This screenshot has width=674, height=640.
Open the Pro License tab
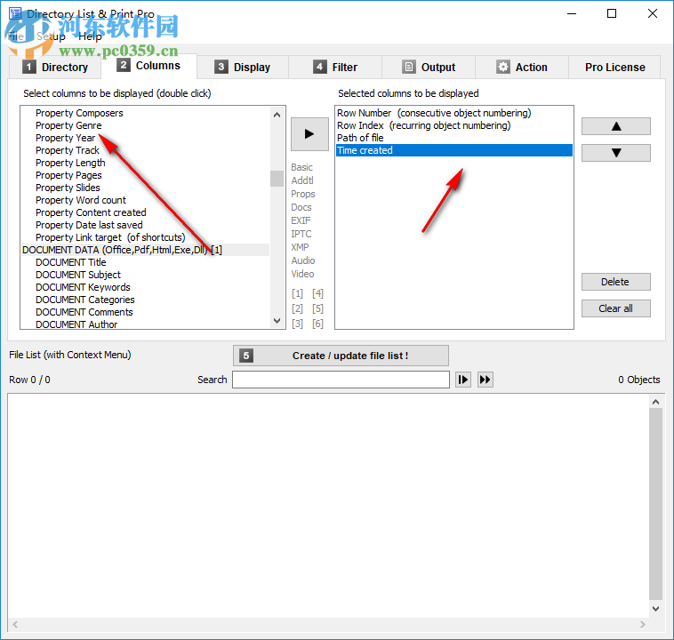click(614, 67)
